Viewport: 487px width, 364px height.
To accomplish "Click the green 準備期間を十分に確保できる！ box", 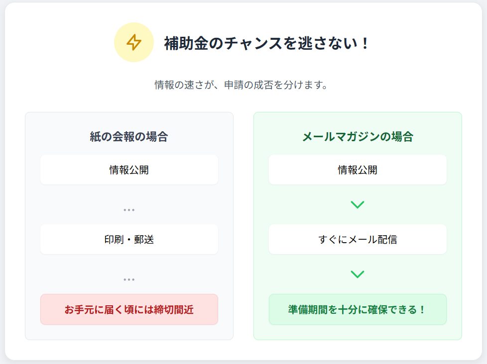I will tap(358, 309).
